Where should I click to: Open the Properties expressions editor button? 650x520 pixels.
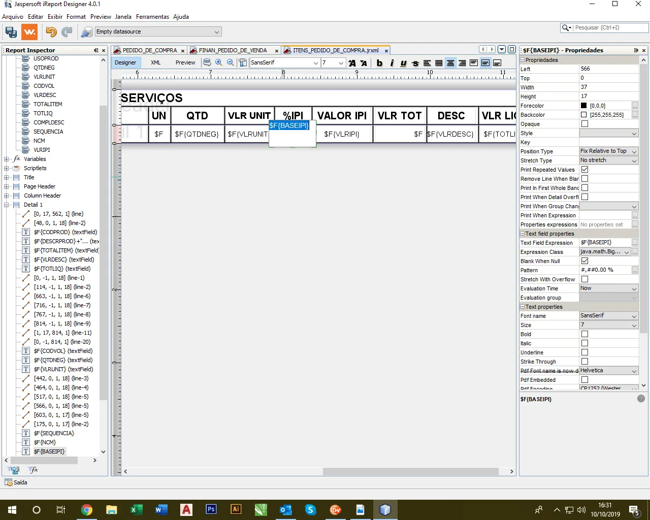click(x=635, y=224)
